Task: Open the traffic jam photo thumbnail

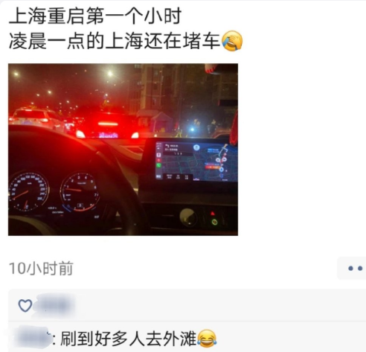Action: 123,150
